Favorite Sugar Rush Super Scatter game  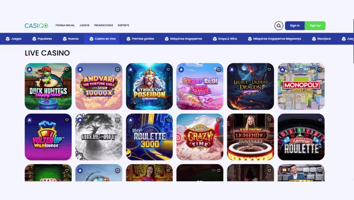(219, 70)
